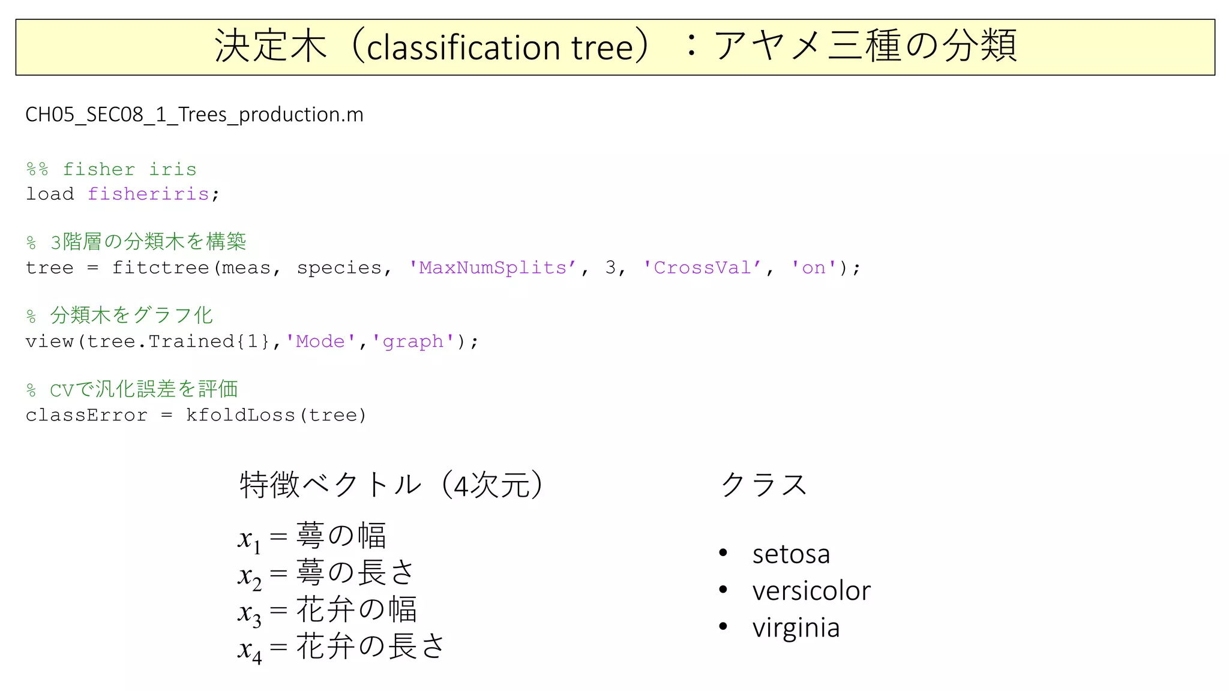1229x691 pixels.
Task: Click the comment '%% fisher iris'
Action: click(x=112, y=169)
